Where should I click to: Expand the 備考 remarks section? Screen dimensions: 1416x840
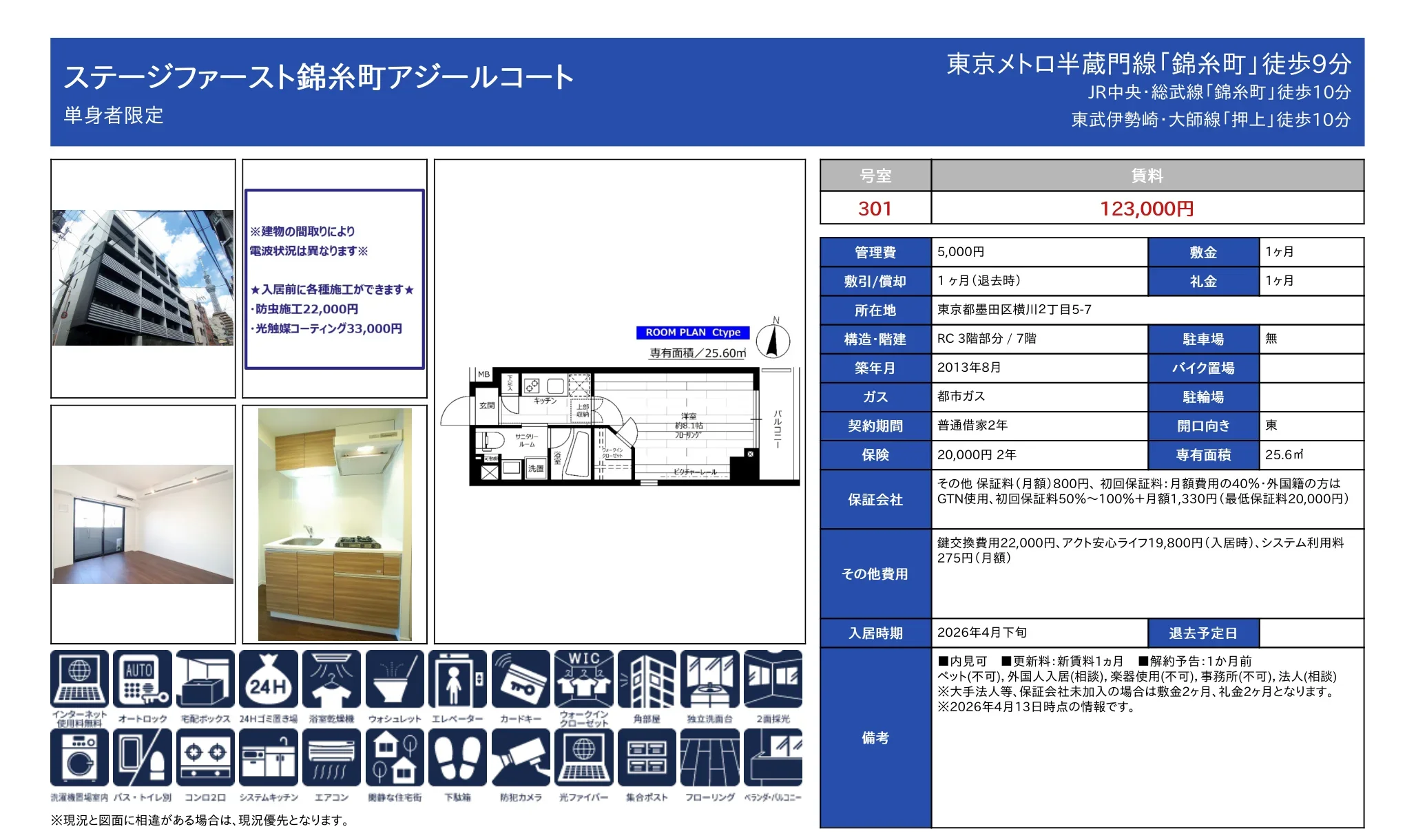875,737
